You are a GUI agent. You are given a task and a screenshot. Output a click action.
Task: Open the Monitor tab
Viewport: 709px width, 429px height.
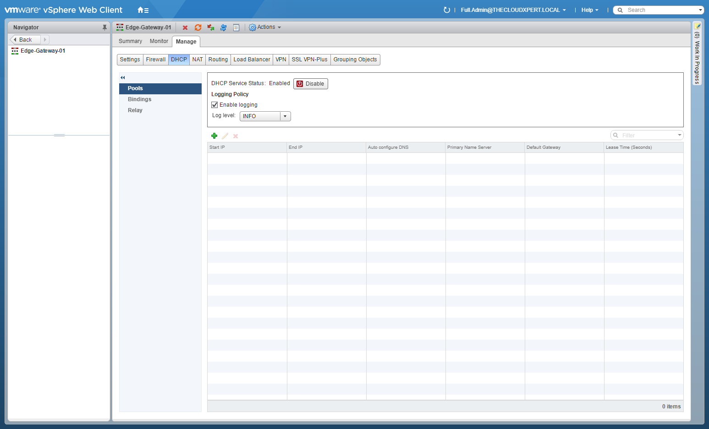coord(159,41)
